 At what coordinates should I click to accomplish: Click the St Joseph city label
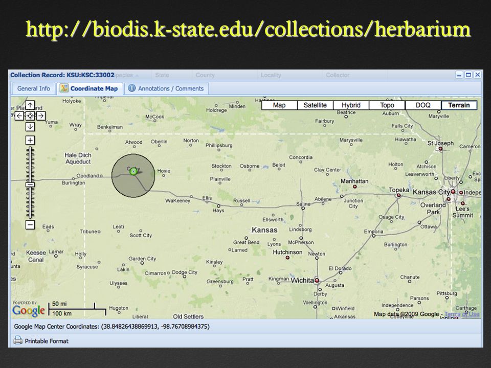tap(440, 143)
